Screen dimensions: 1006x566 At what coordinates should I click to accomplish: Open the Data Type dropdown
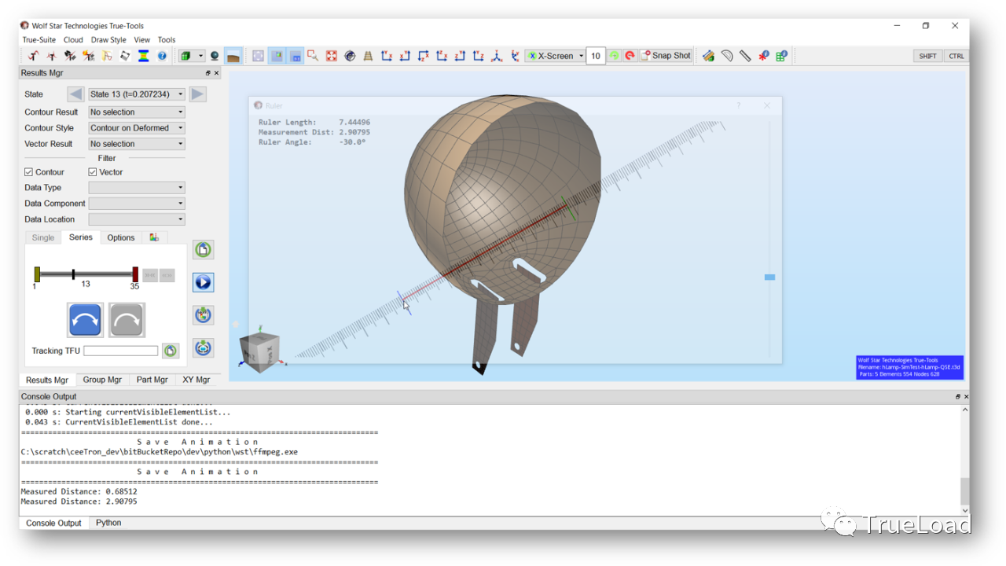pos(137,188)
